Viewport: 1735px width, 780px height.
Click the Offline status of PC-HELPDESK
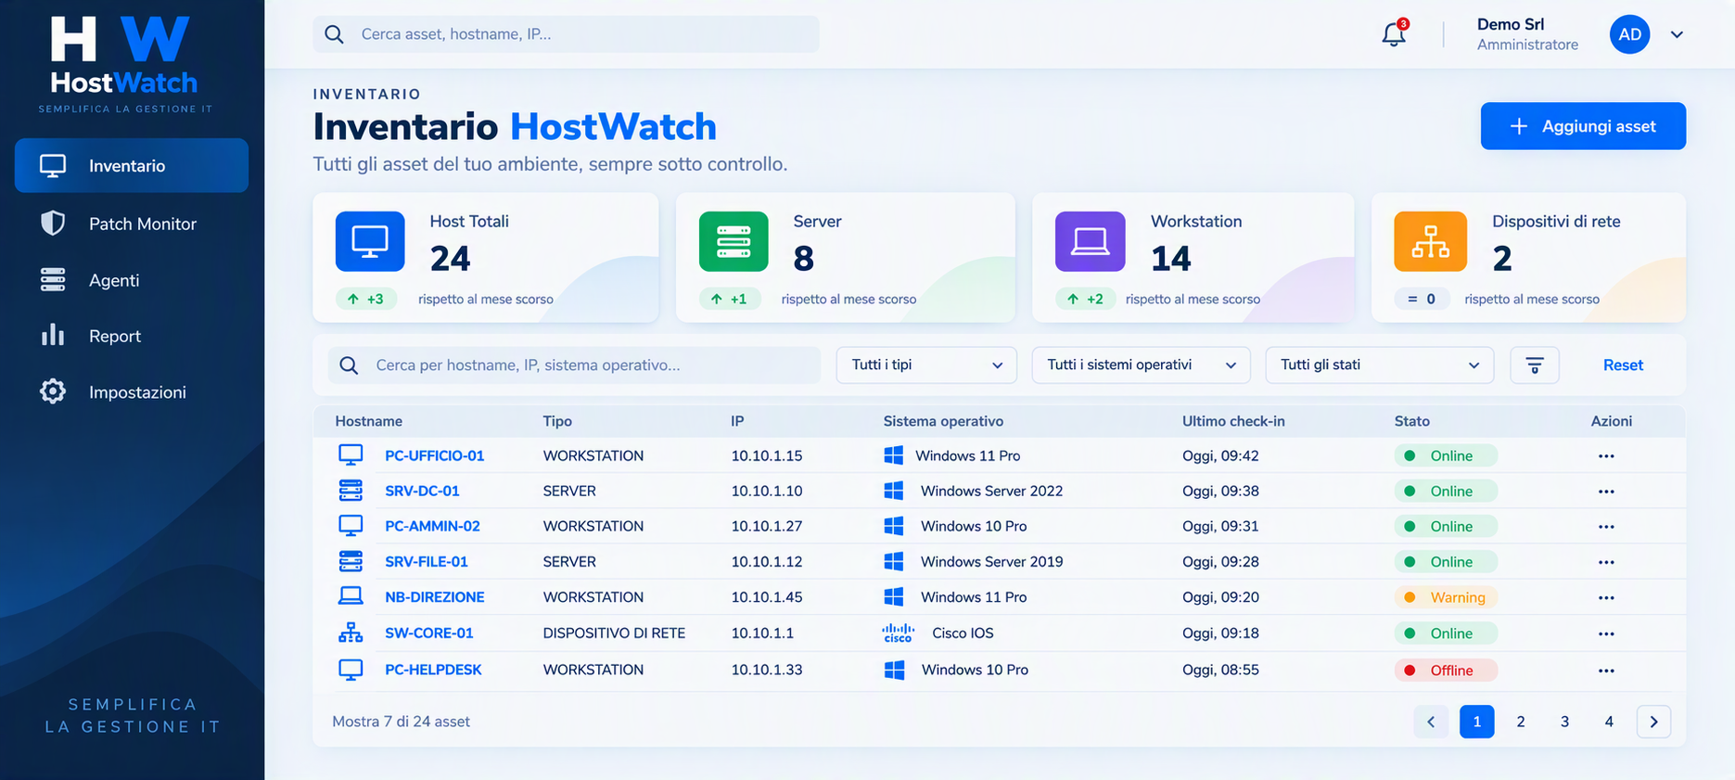pos(1445,671)
